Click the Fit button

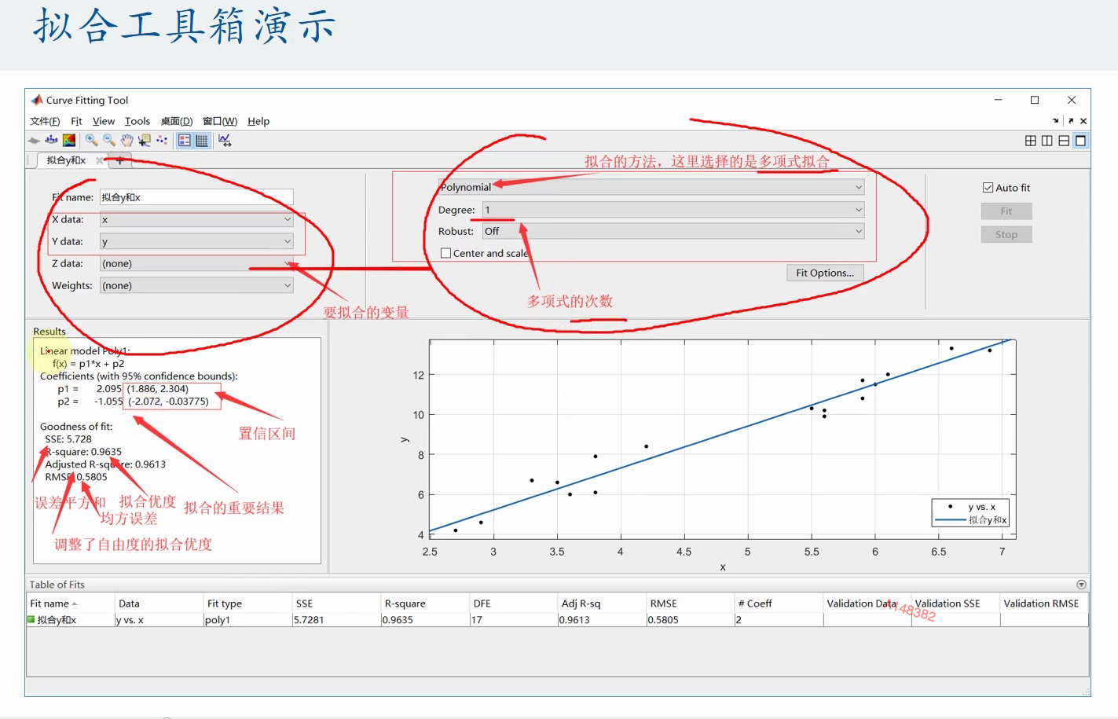[x=1006, y=211]
